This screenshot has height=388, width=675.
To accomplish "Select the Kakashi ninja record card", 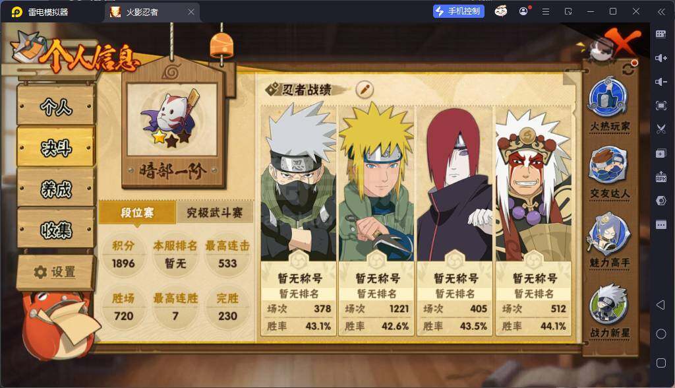I will tap(299, 220).
